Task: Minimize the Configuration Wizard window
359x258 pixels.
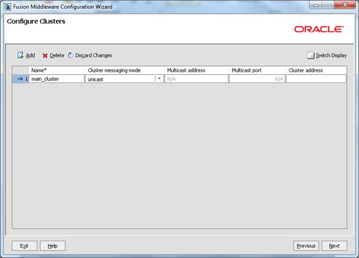Action: coord(316,5)
